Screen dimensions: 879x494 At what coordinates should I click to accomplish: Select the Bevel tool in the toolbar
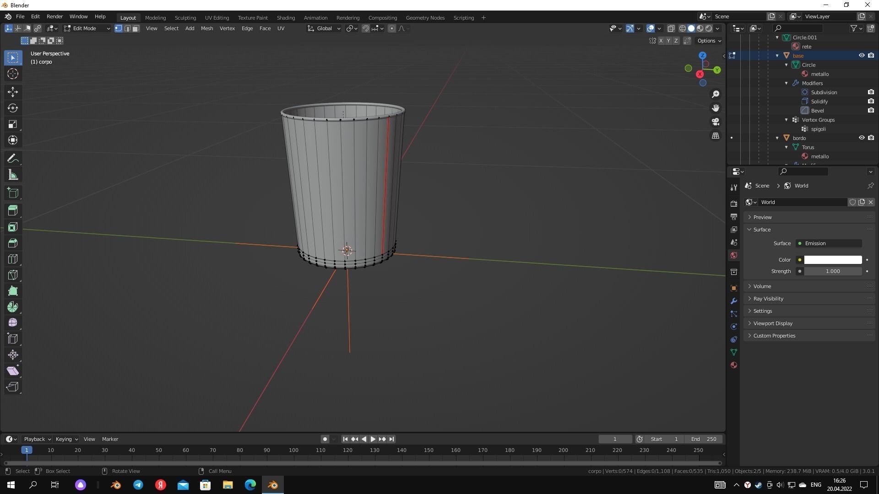13,243
